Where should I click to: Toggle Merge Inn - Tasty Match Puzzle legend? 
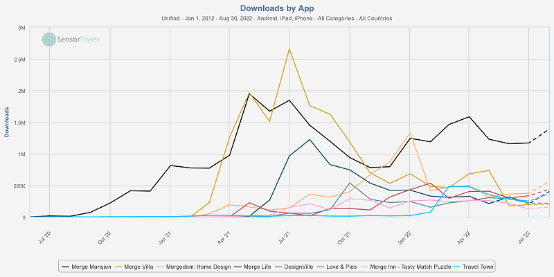tap(405, 267)
